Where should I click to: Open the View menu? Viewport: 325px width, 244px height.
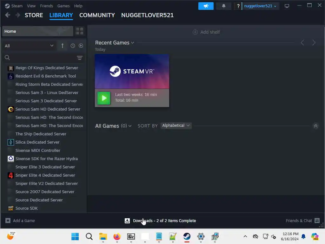(31, 6)
